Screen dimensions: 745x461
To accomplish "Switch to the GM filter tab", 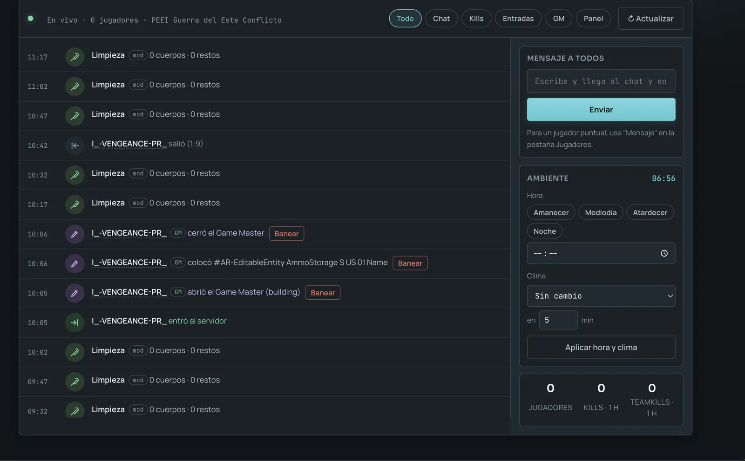I will tap(559, 19).
